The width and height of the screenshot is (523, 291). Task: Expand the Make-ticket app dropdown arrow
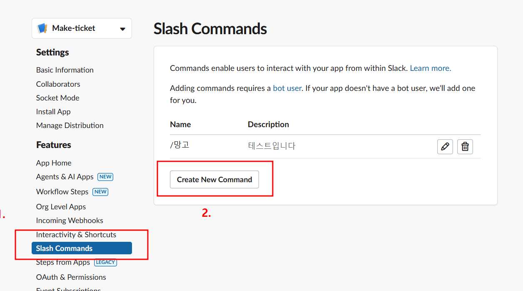(122, 29)
